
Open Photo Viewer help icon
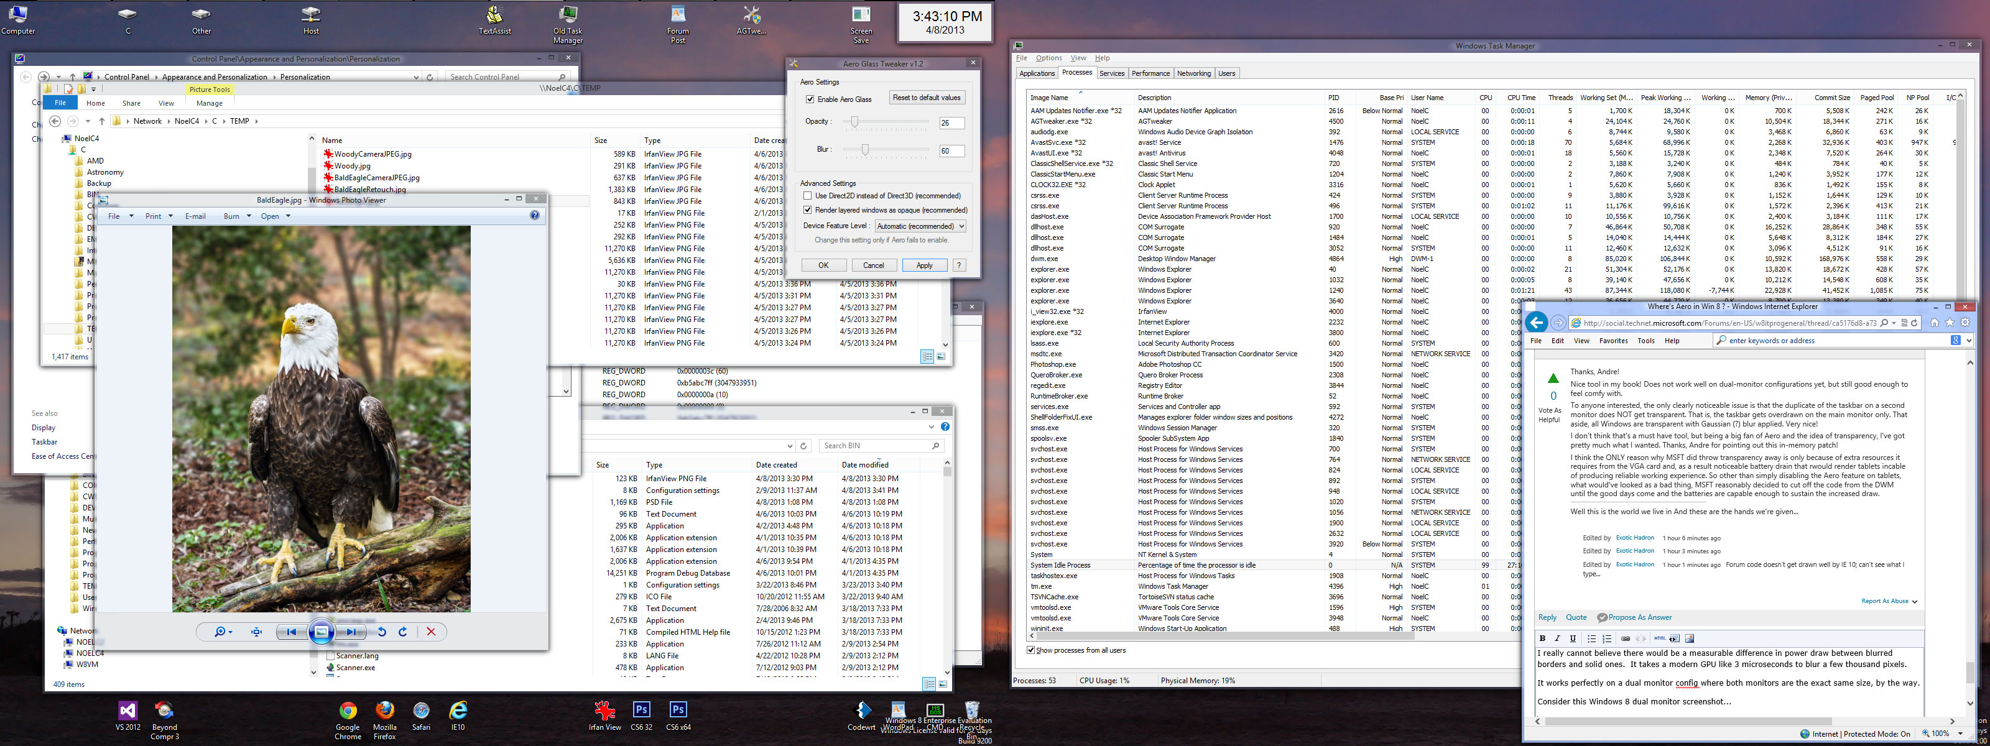(x=535, y=216)
